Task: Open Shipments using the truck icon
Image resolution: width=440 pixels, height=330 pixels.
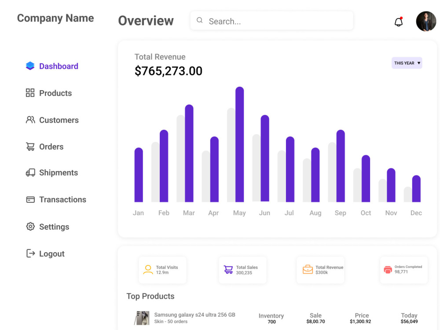Action: pyautogui.click(x=30, y=172)
